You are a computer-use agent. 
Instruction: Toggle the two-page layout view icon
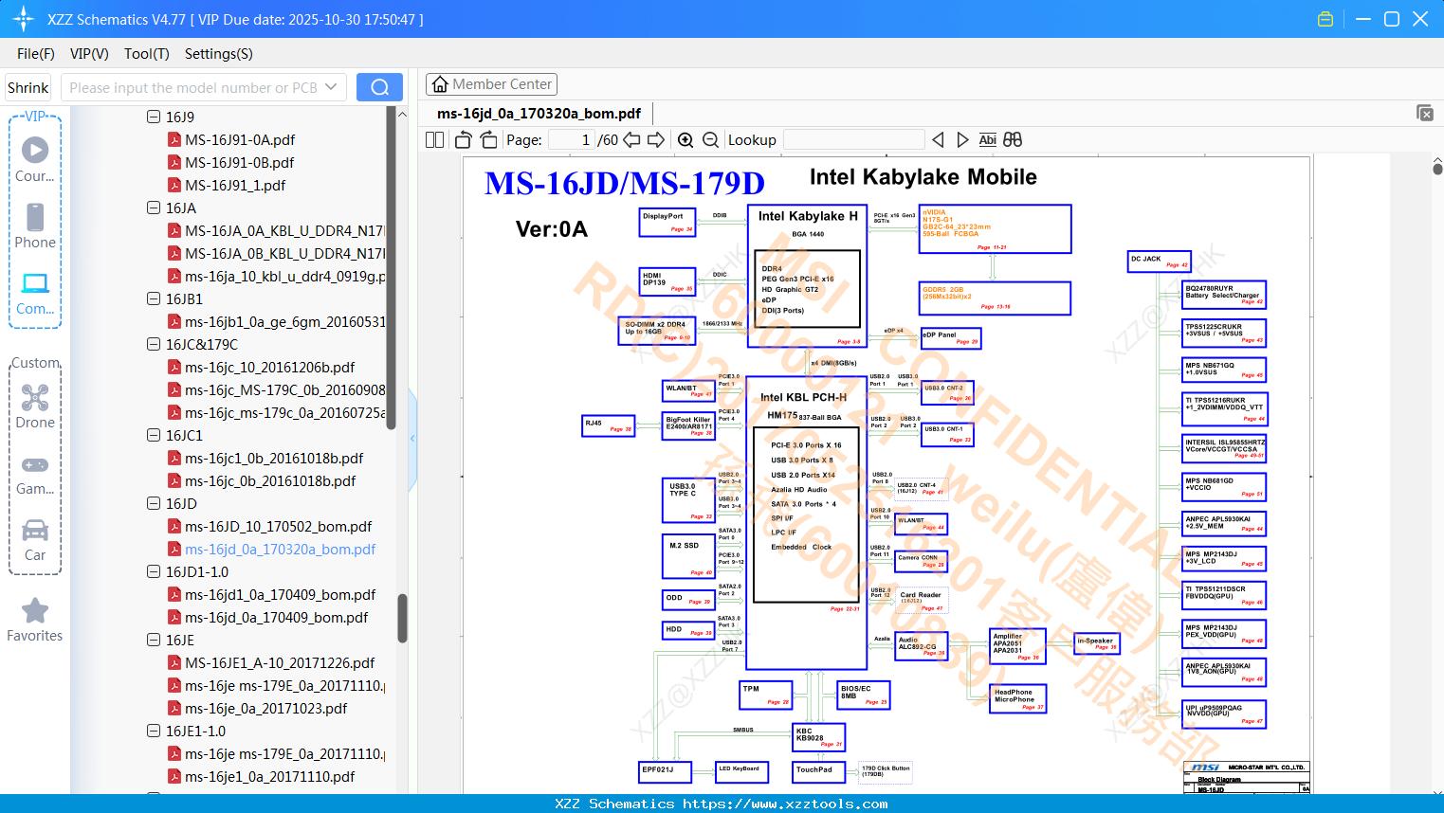(434, 140)
